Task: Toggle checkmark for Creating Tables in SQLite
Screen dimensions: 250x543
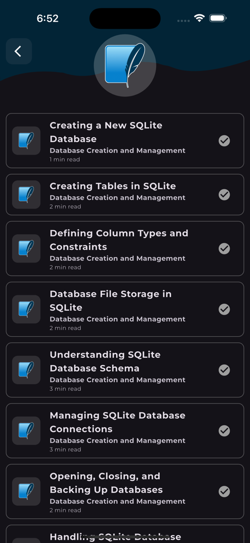Action: point(225,195)
